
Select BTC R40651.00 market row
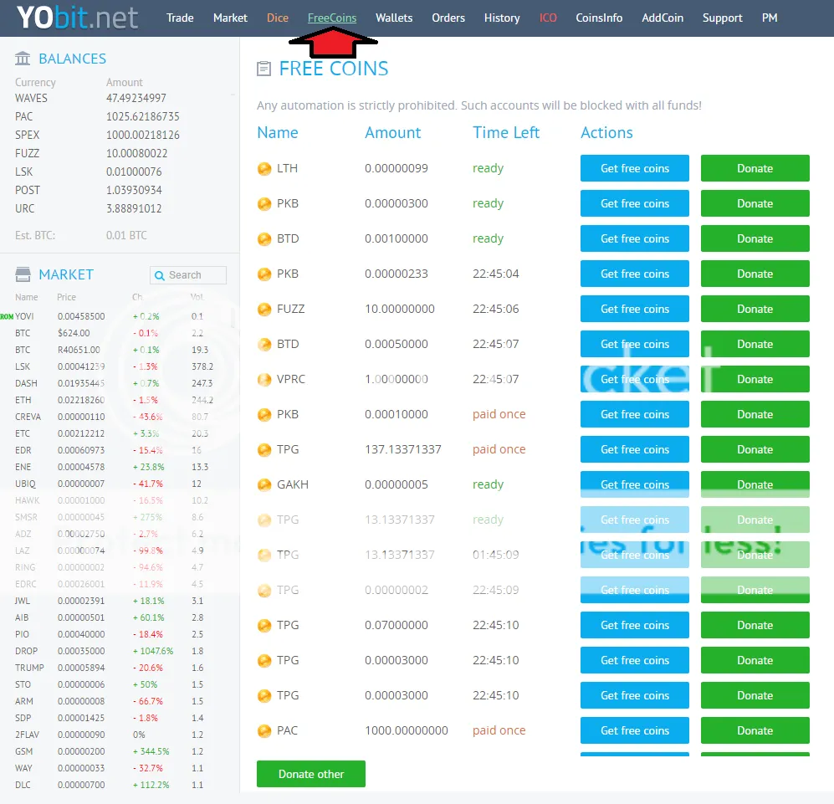(x=114, y=350)
